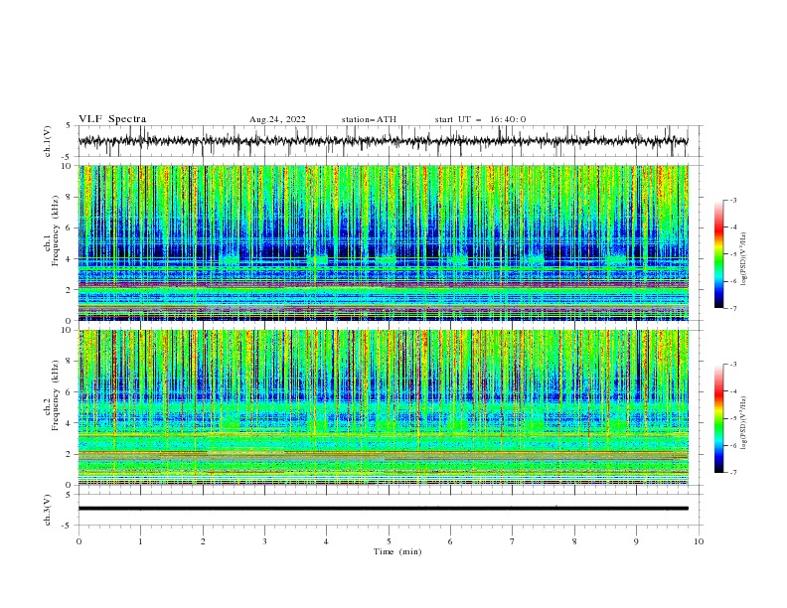This screenshot has height=608, width=787.
Task: Click time axis tick label '8'
Action: [x=574, y=541]
